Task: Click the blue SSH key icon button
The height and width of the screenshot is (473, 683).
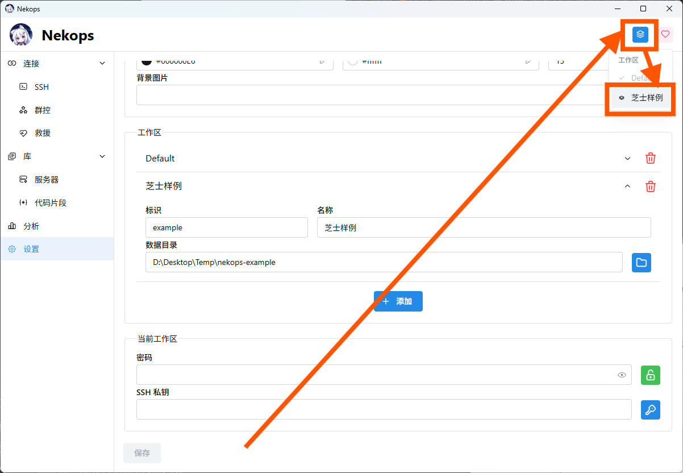Action: 650,410
